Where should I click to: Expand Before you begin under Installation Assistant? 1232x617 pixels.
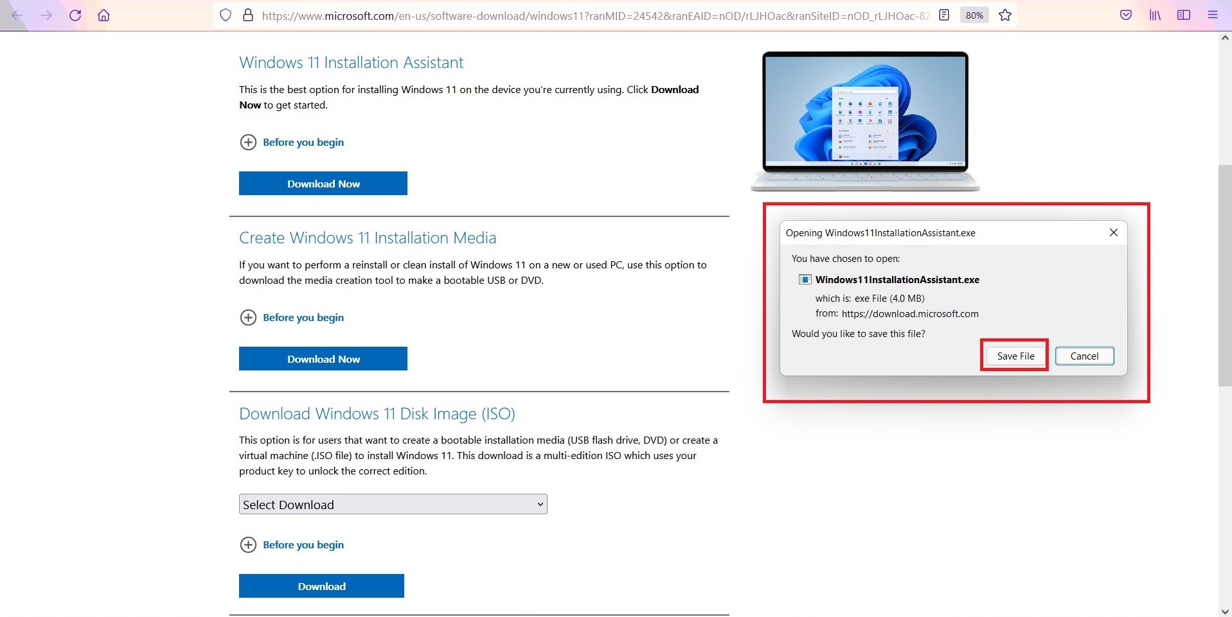coord(292,142)
